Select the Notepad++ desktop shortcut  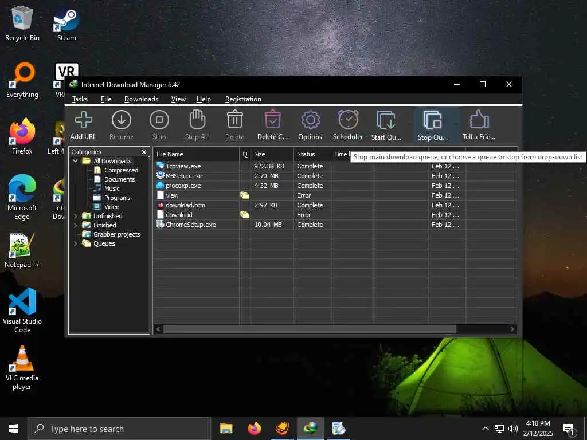[22, 251]
